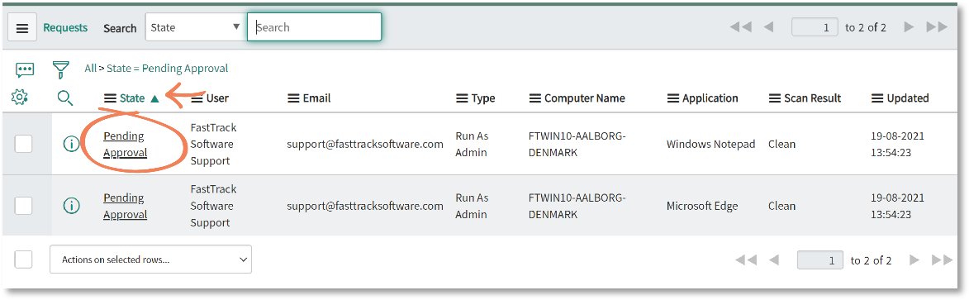This screenshot has height=300, width=969.
Task: Open Scan Result column options menu icon
Action: click(775, 98)
